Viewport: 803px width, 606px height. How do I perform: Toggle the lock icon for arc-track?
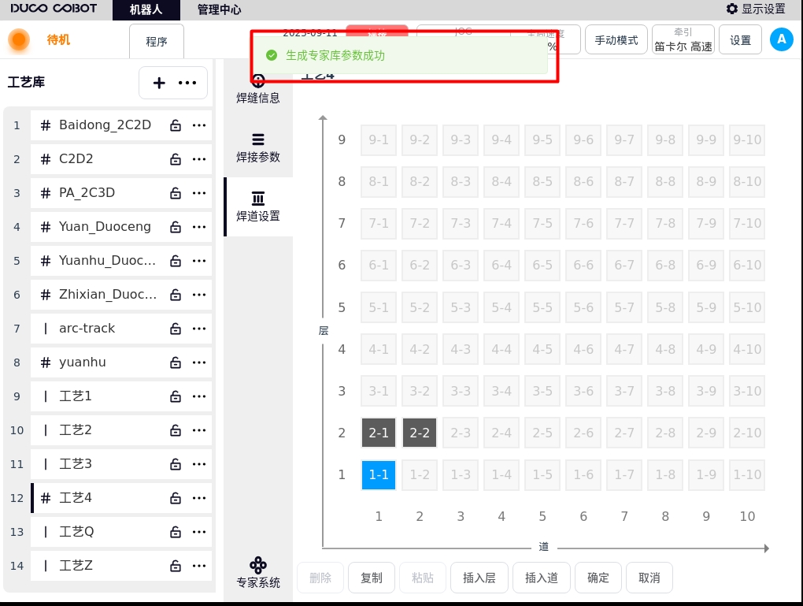click(176, 329)
